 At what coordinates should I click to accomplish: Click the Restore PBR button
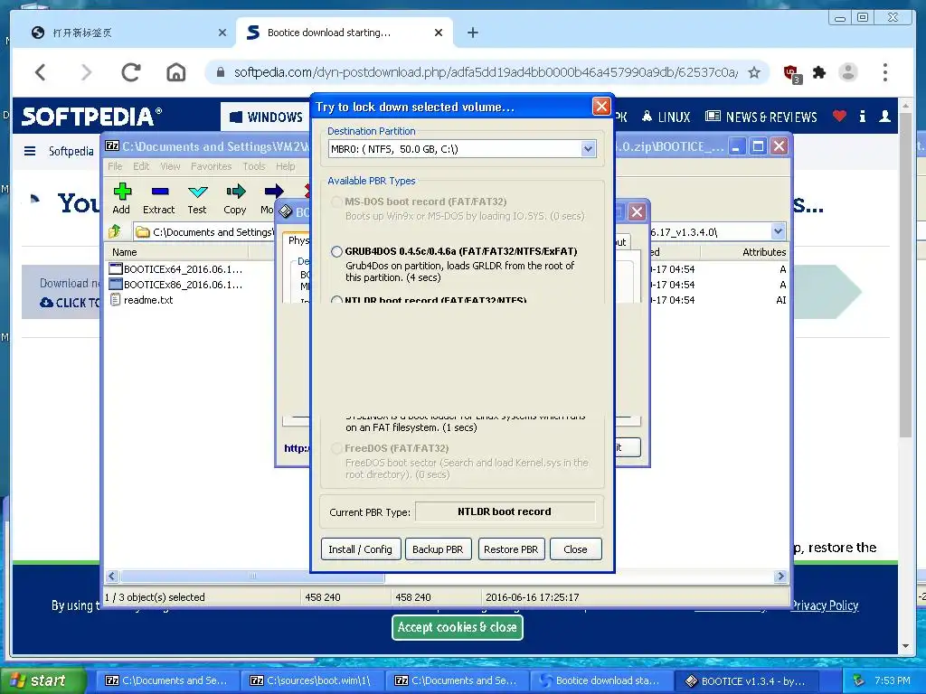pos(511,549)
